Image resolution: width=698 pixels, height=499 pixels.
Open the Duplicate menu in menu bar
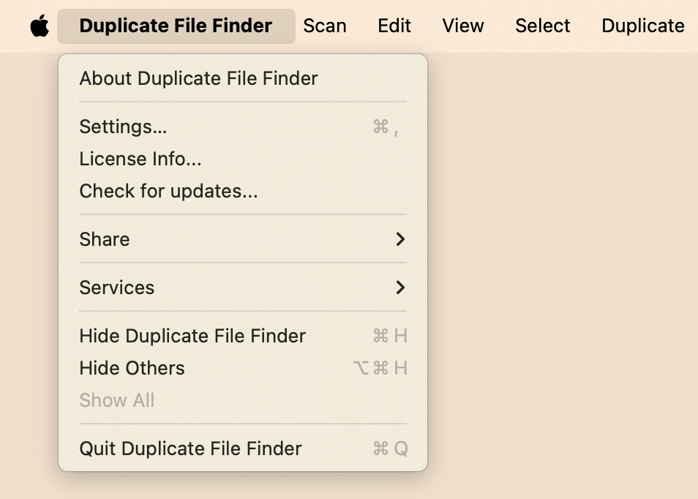(x=642, y=26)
